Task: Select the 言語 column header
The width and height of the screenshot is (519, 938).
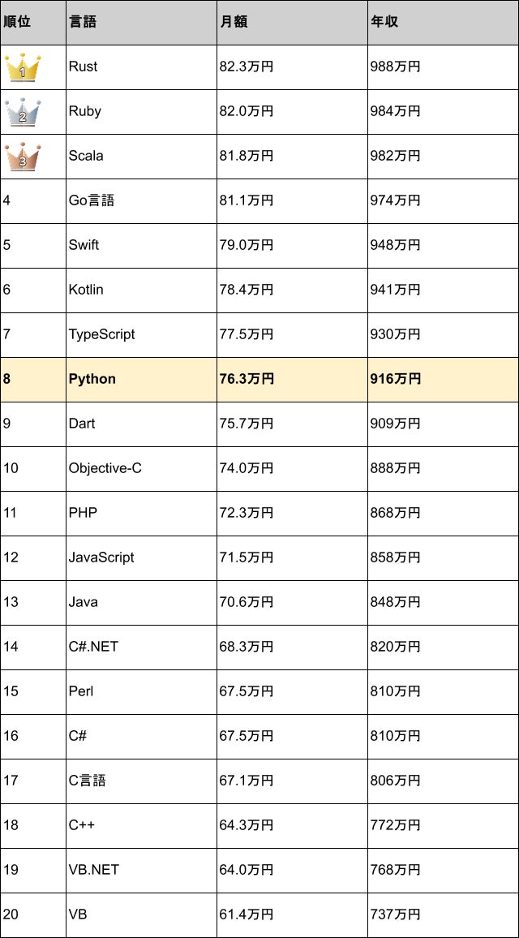Action: (141, 22)
